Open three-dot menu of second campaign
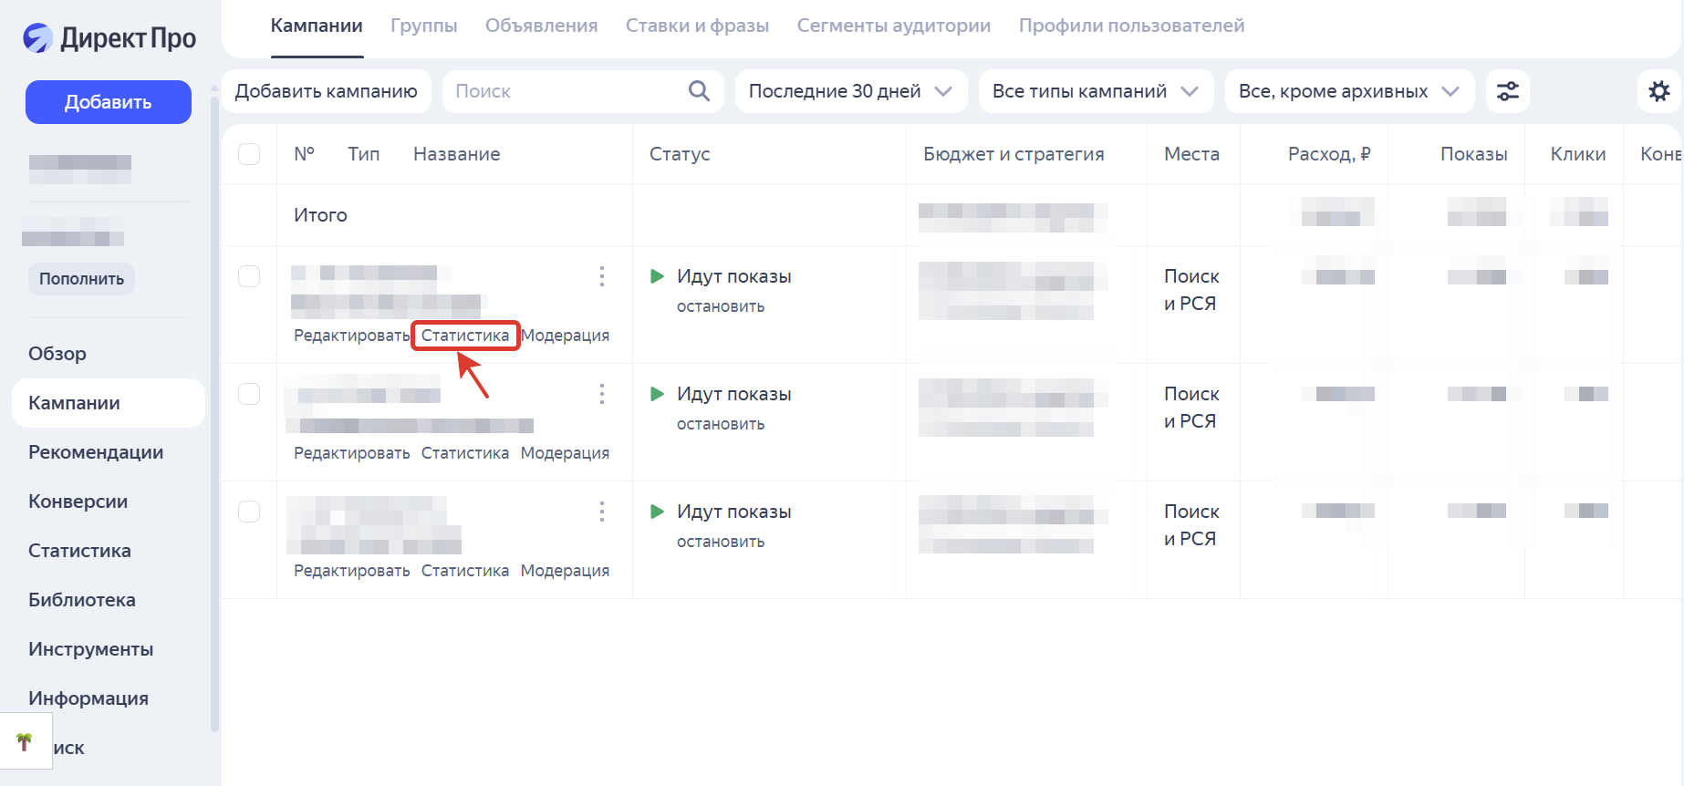 pos(602,394)
